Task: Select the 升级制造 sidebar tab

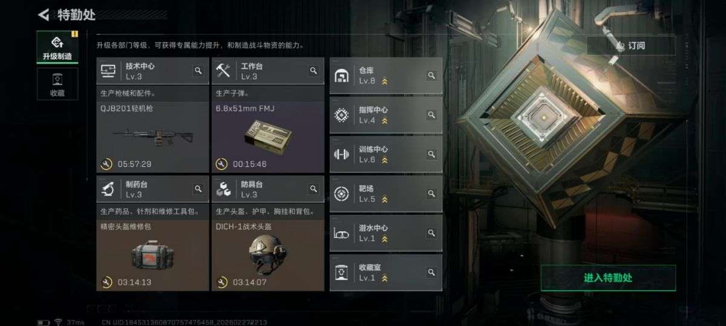Action: (x=57, y=47)
